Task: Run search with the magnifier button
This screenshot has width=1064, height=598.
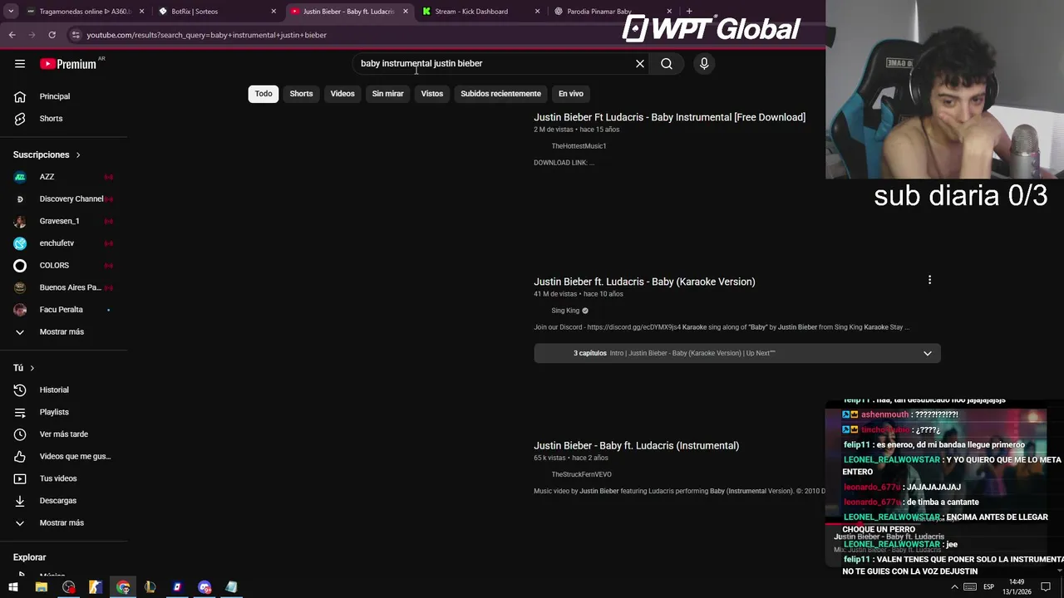Action: click(x=667, y=64)
